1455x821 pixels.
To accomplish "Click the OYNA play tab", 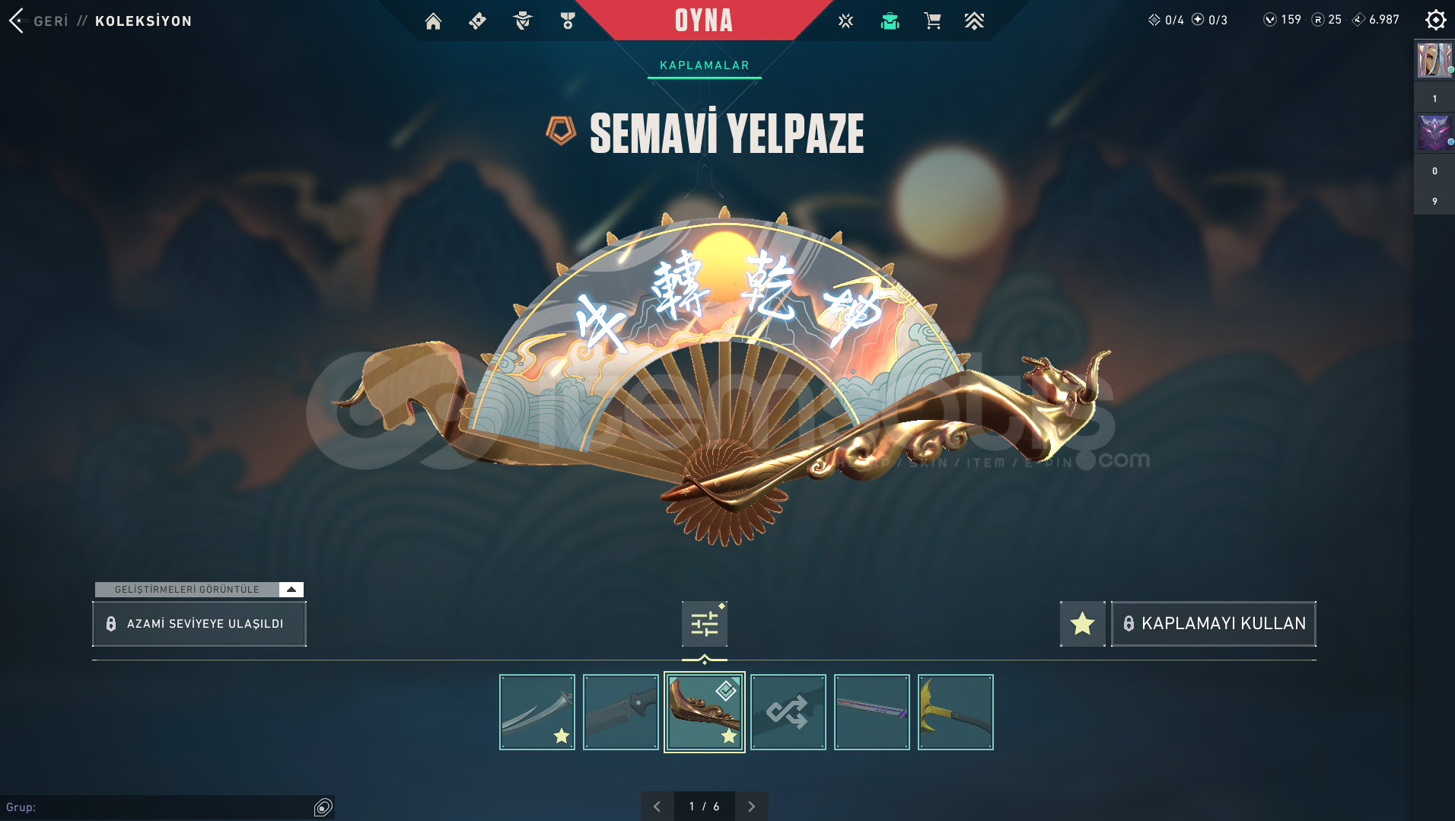I will point(704,20).
